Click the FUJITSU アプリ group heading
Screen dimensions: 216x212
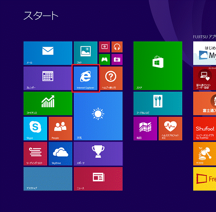tap(205, 37)
